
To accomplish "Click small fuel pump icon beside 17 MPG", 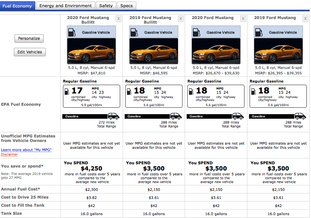I will (67, 92).
